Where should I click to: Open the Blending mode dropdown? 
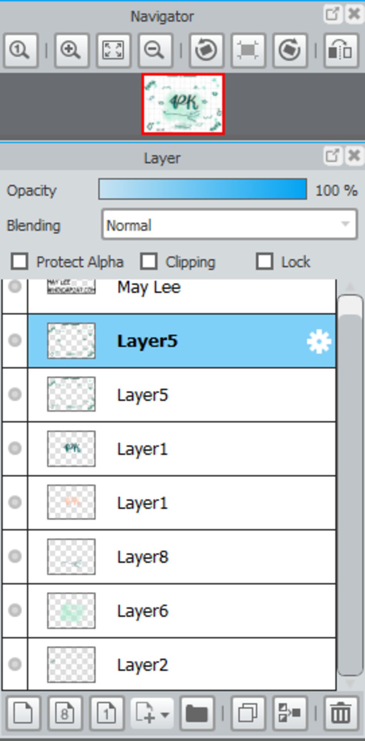(229, 225)
